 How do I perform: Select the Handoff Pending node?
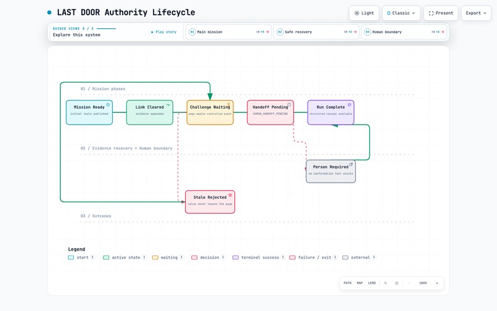tap(270, 112)
